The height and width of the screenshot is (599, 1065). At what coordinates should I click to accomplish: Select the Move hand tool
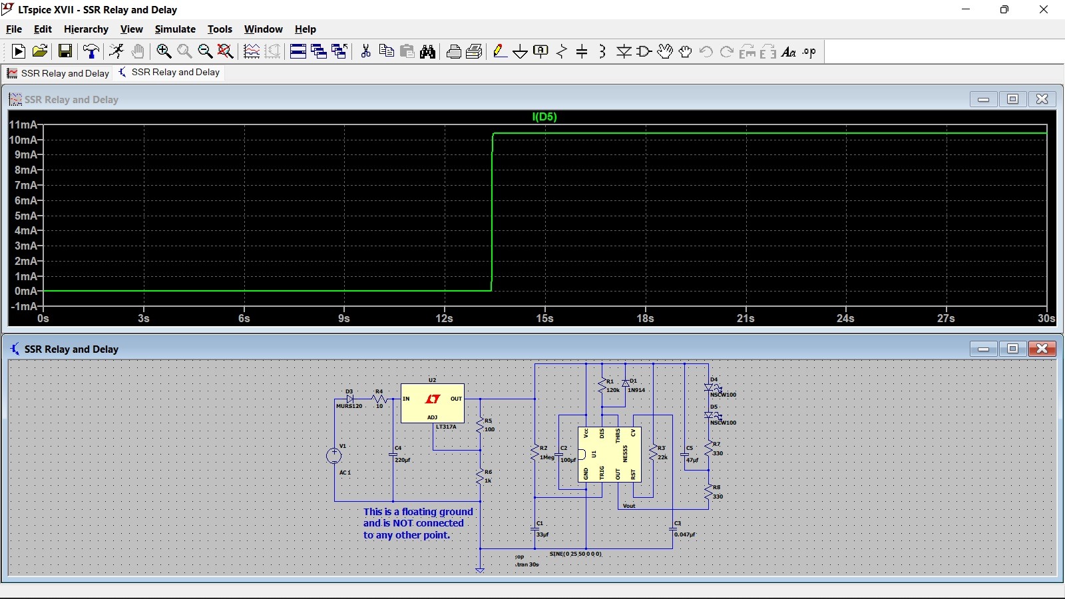coord(665,51)
